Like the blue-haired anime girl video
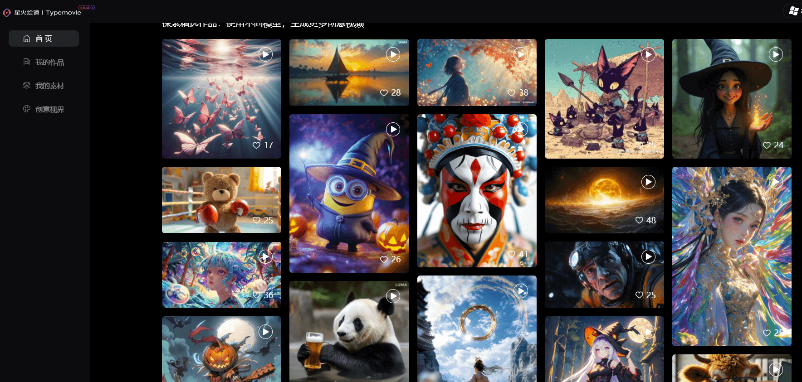The image size is (802, 382). point(256,295)
